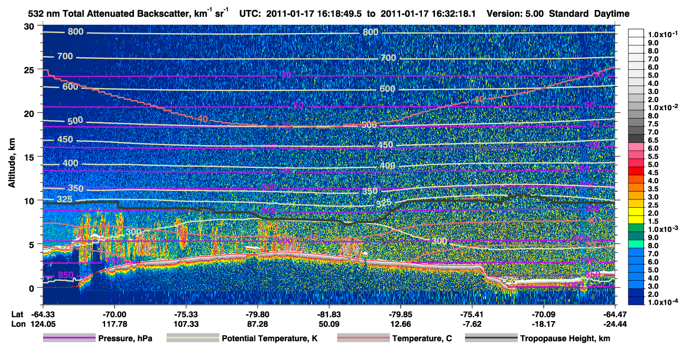Viewport: 683px width, 350px height.
Task: Click the longitude value '107.33'
Action: click(x=186, y=323)
